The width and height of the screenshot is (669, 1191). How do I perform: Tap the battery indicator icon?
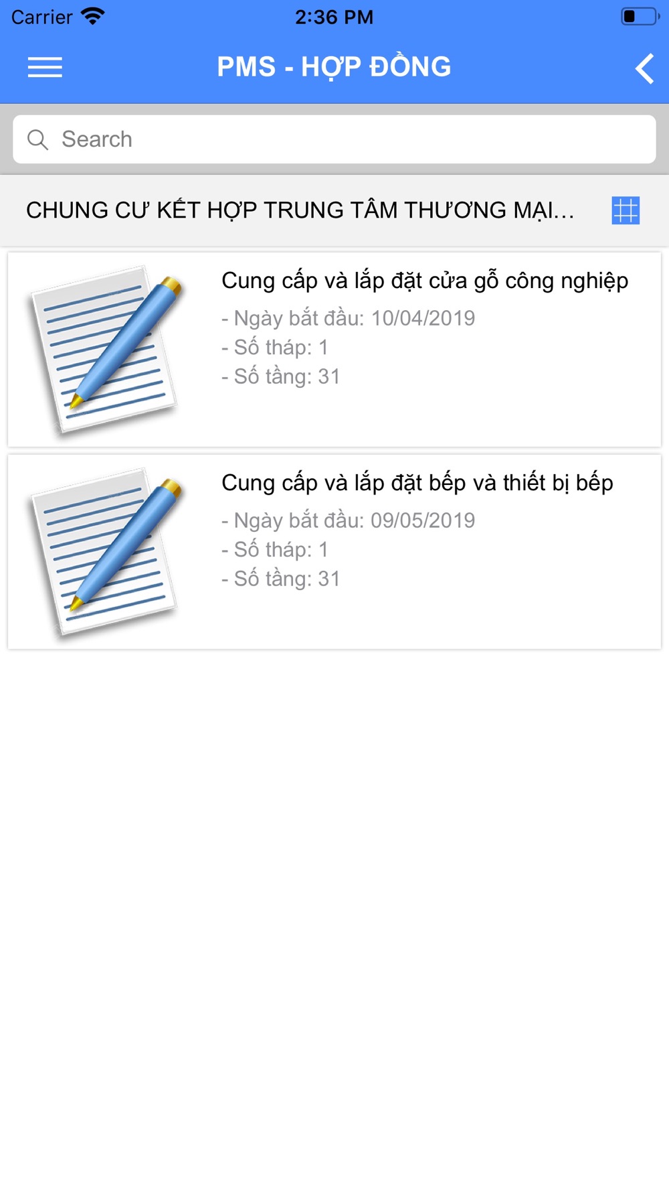pyautogui.click(x=640, y=16)
